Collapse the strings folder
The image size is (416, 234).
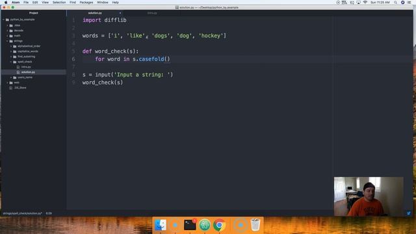pyautogui.click(x=7, y=41)
